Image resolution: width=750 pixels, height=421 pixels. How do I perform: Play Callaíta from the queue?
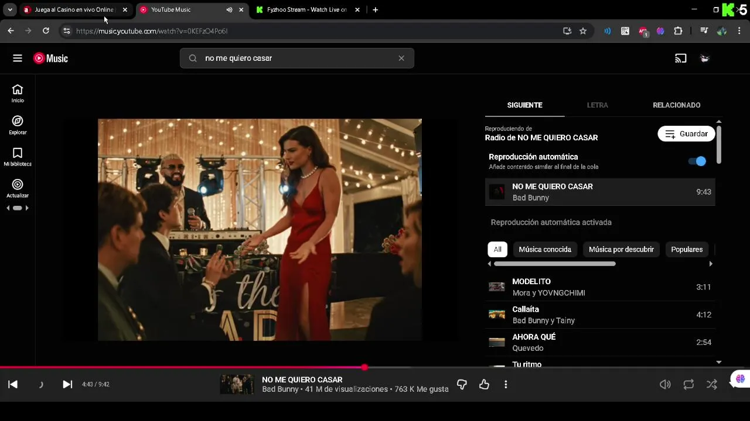[x=600, y=315]
